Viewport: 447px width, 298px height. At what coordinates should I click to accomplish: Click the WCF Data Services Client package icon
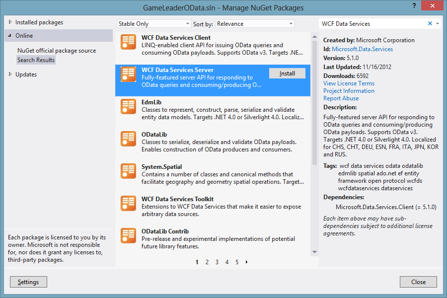pyautogui.click(x=128, y=42)
